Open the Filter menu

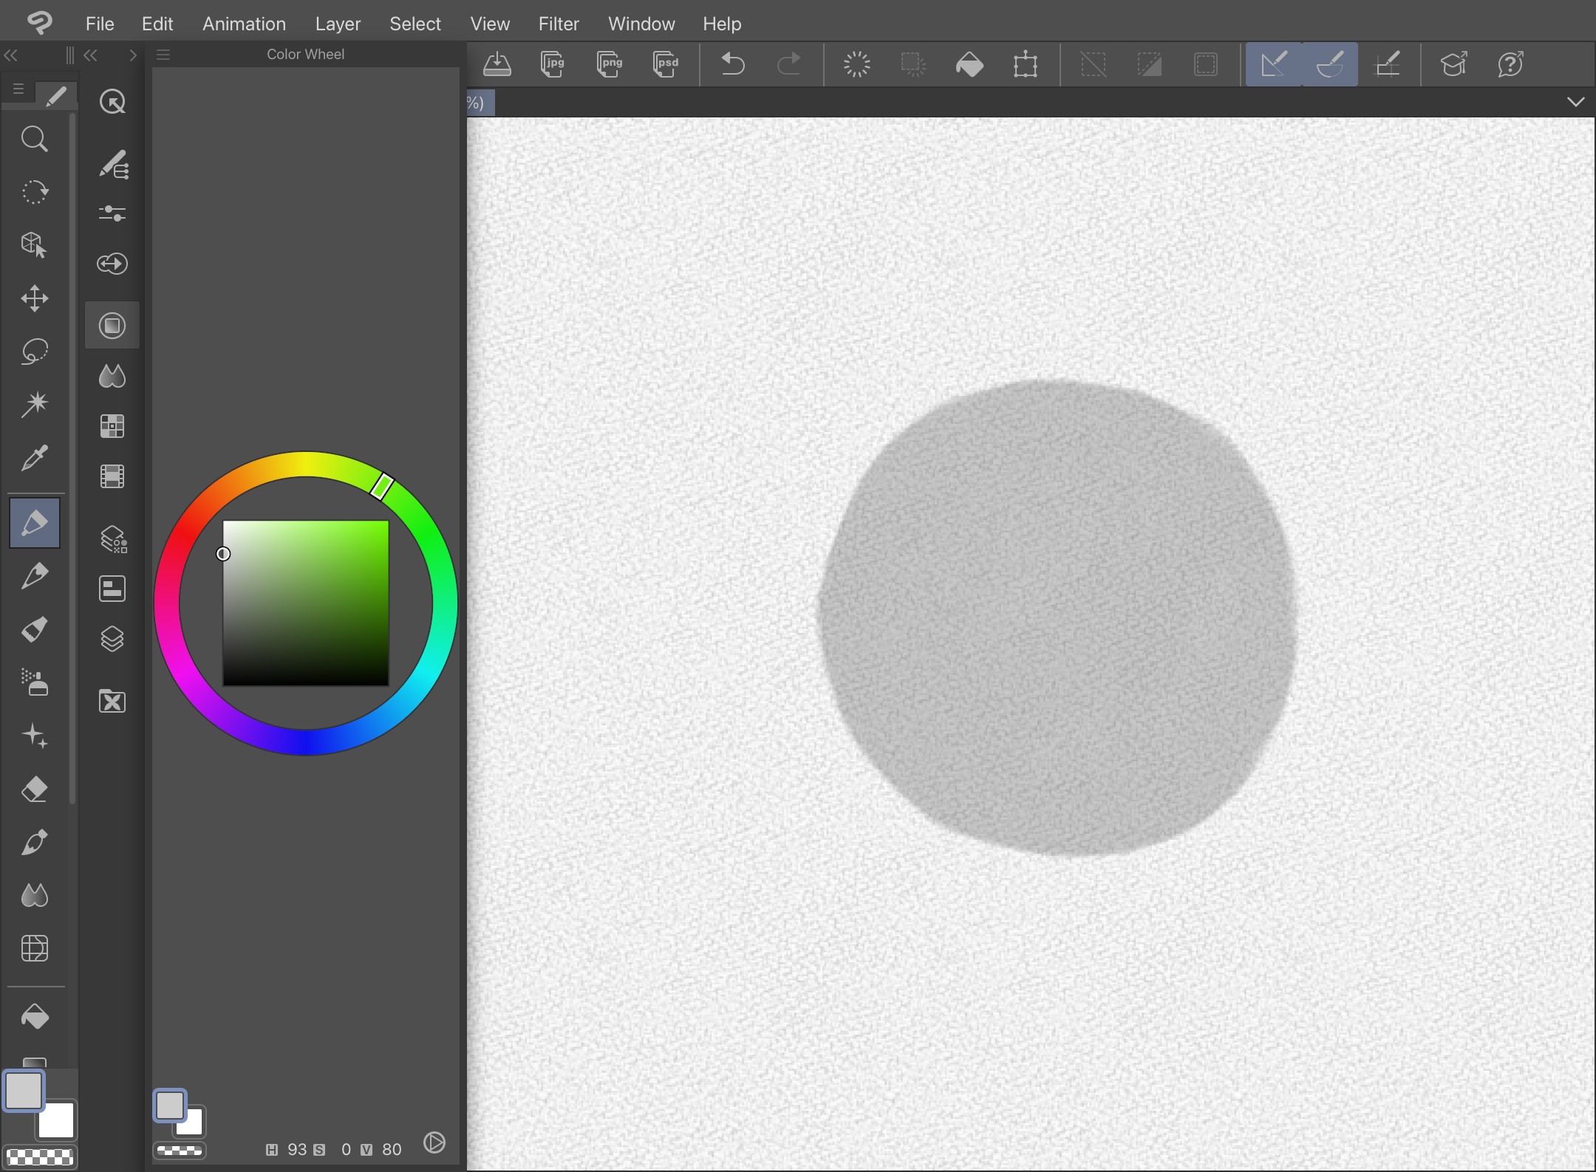(558, 24)
